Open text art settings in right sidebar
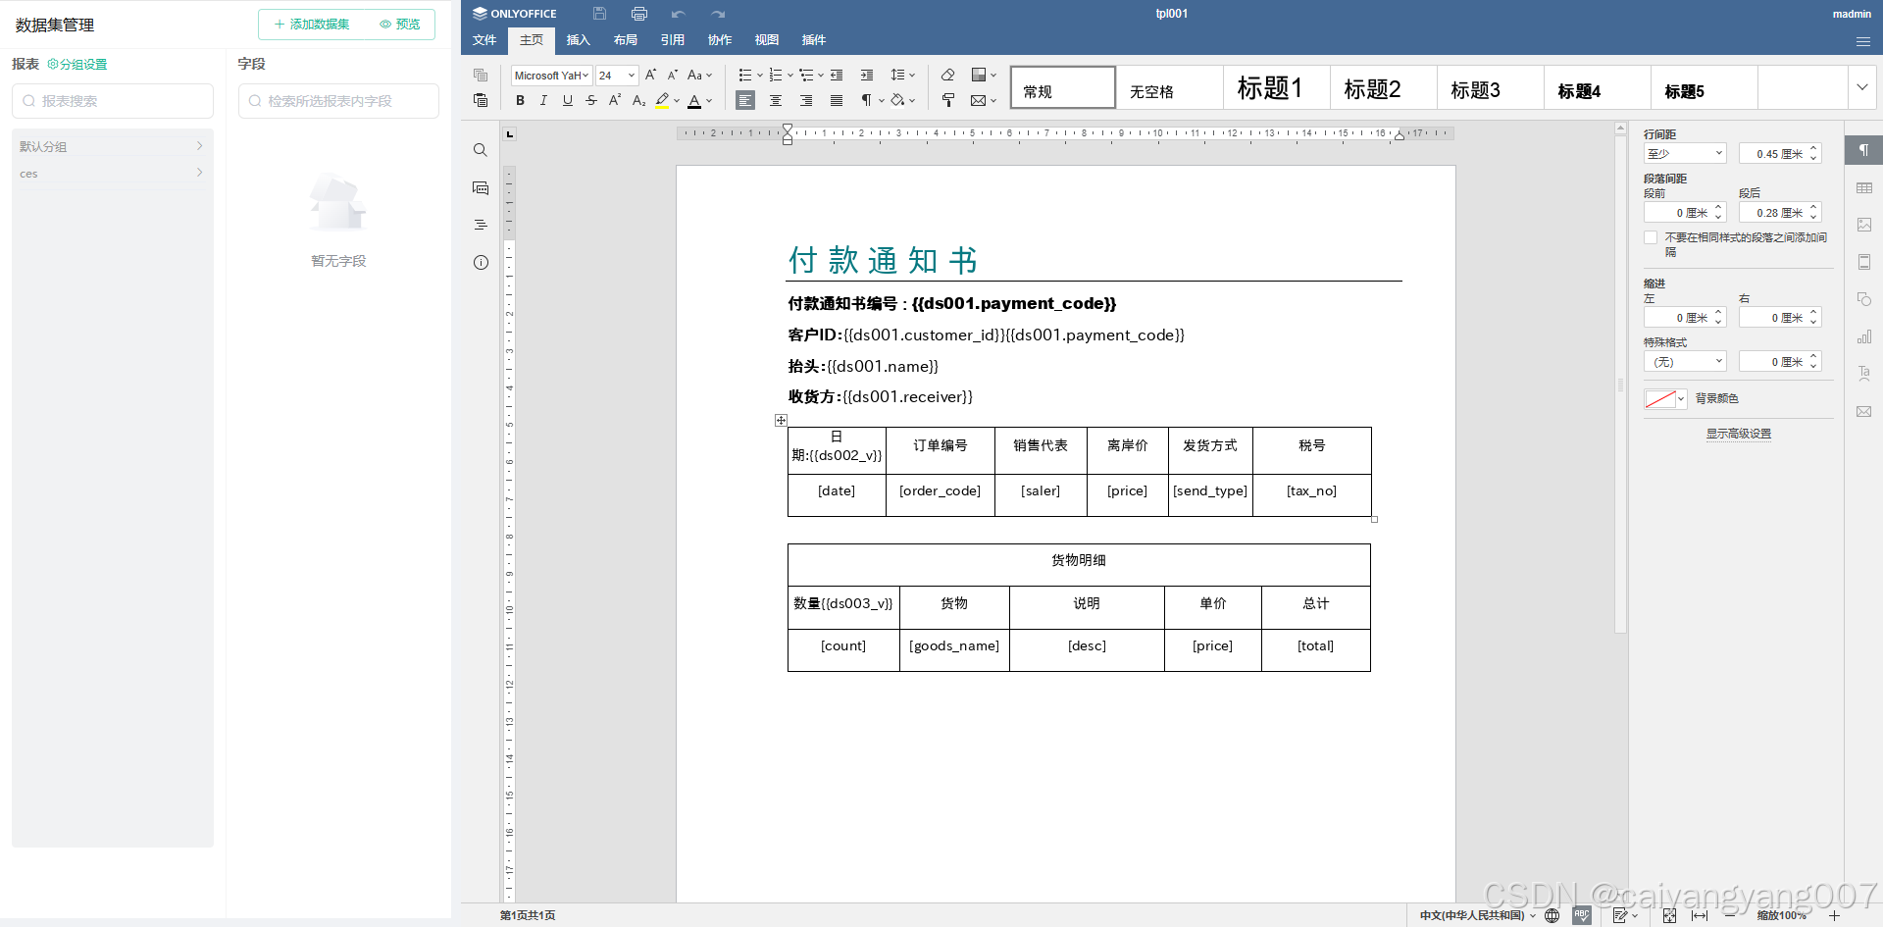This screenshot has width=1883, height=927. point(1864,374)
